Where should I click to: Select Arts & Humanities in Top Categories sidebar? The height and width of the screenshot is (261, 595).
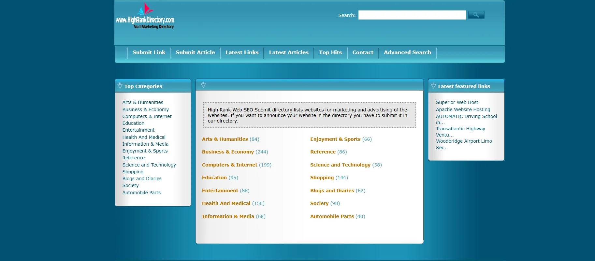coord(143,102)
